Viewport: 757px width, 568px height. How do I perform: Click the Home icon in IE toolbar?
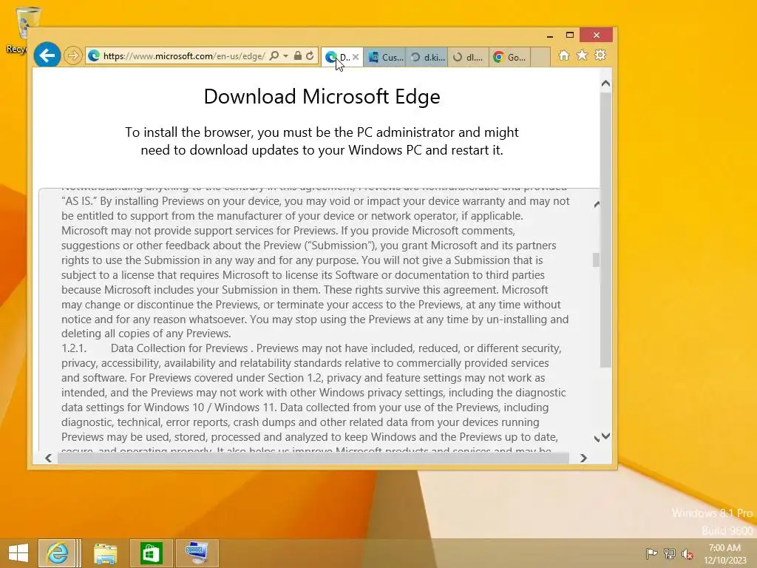(563, 55)
